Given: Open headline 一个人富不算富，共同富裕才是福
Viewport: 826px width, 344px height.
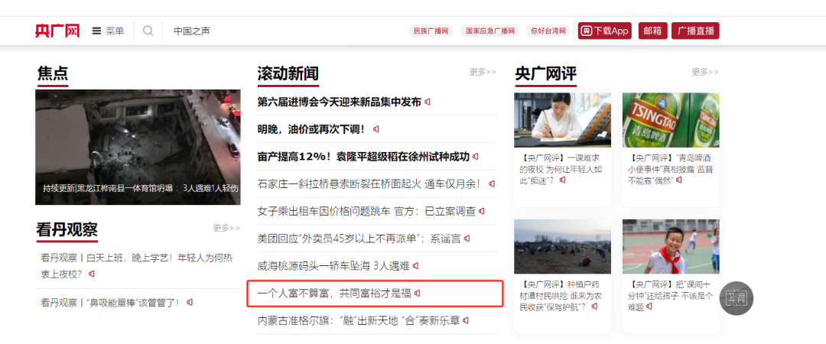Looking at the screenshot, I should click(x=334, y=294).
